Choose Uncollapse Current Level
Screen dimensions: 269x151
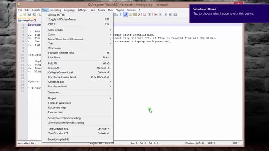click(x=77, y=77)
